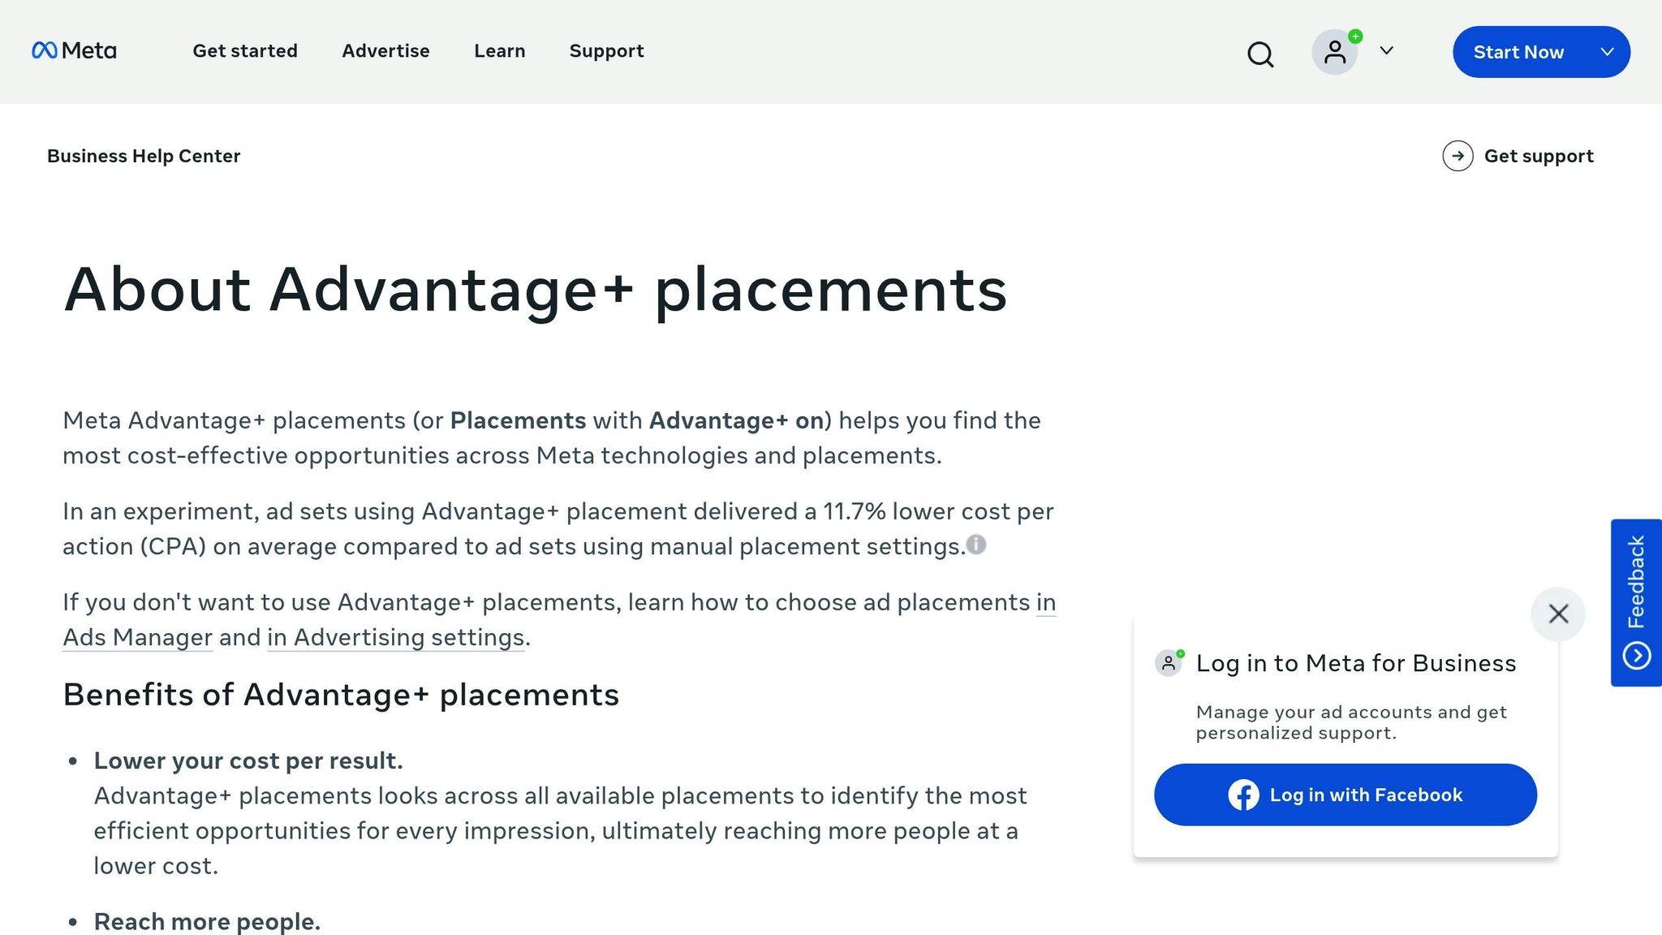Click Log in with Facebook
Image resolution: width=1662 pixels, height=935 pixels.
tap(1345, 795)
